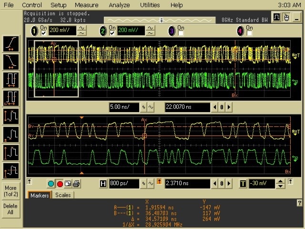Click the channel 4 number button

240,31
